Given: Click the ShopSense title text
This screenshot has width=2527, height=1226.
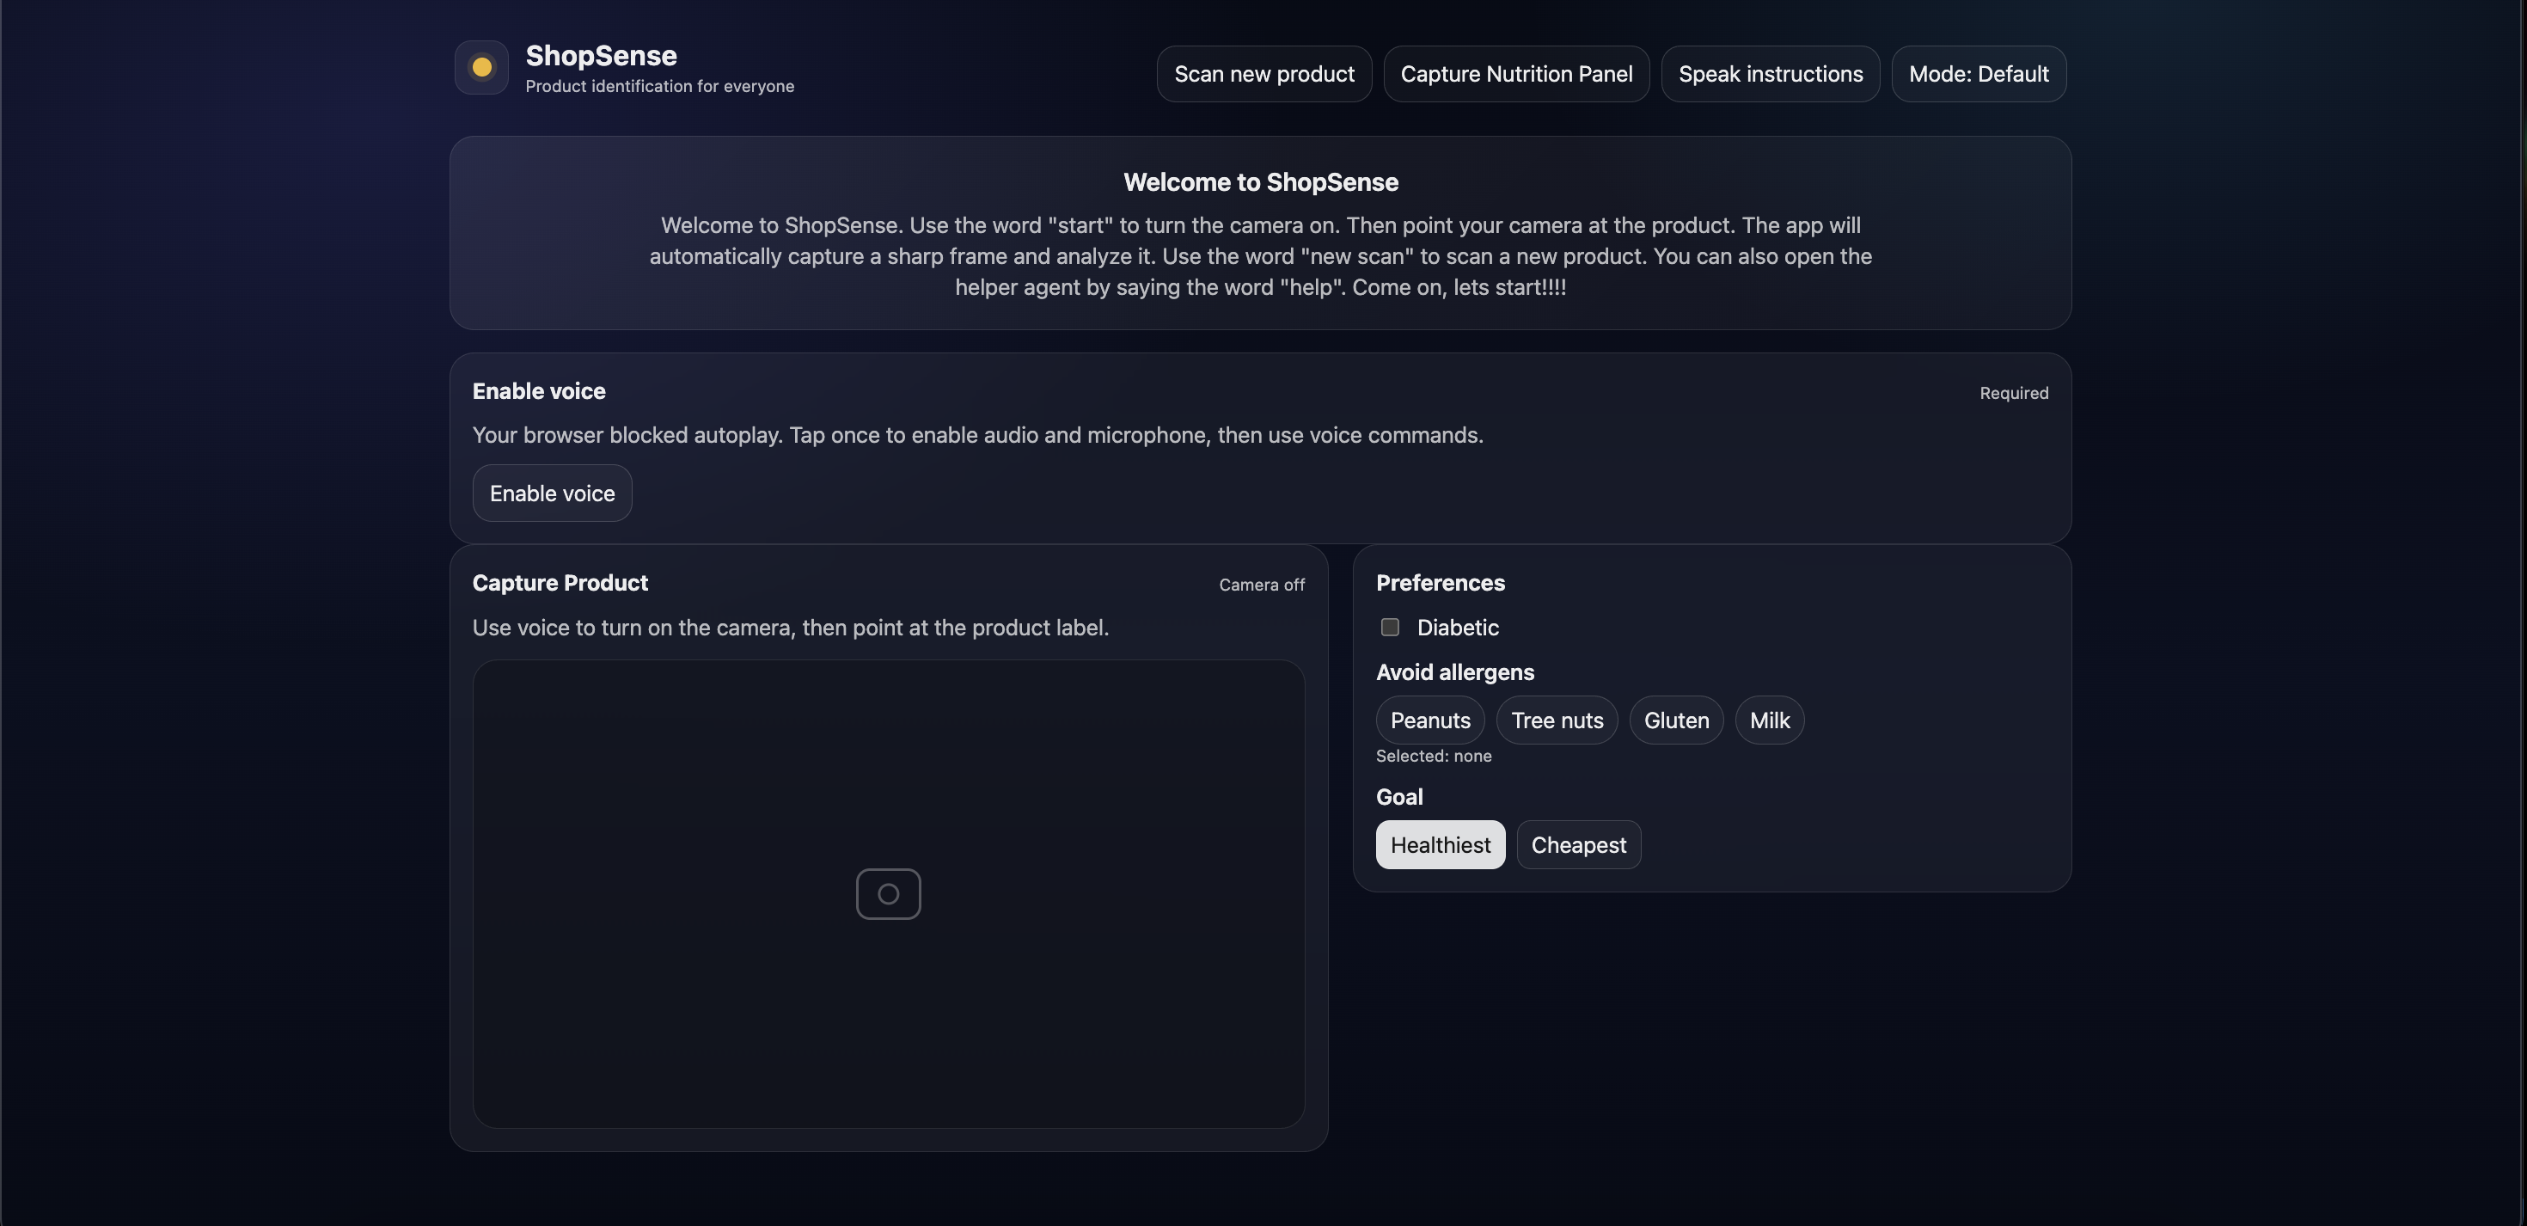Looking at the screenshot, I should point(600,56).
